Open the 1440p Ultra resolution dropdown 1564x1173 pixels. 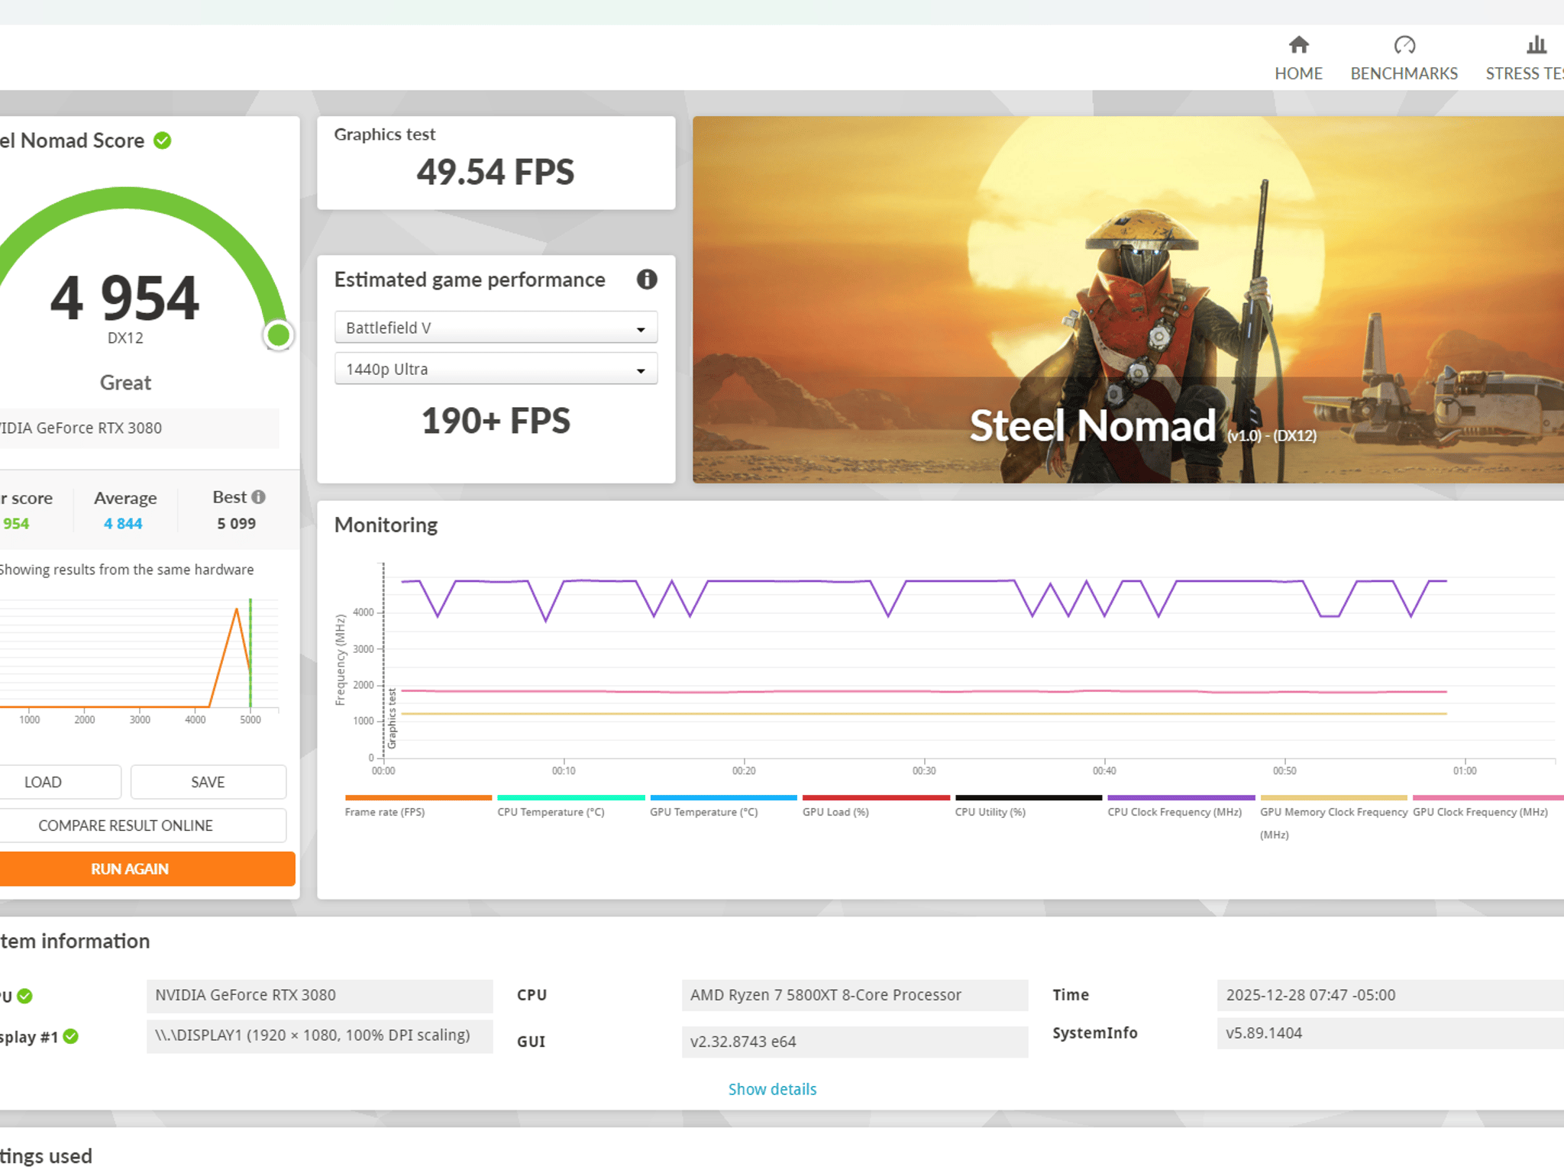(496, 369)
